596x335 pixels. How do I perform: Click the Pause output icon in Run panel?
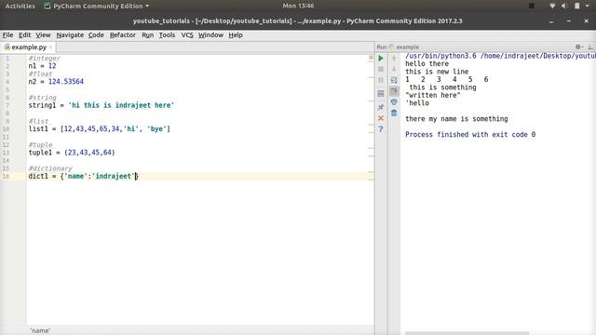(x=381, y=80)
